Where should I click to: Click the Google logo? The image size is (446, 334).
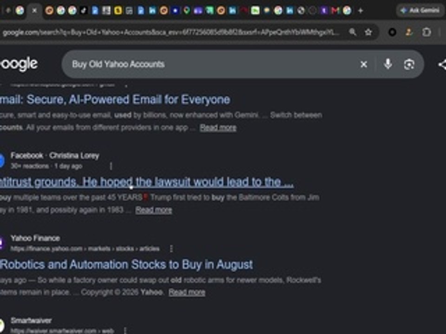[x=19, y=64]
